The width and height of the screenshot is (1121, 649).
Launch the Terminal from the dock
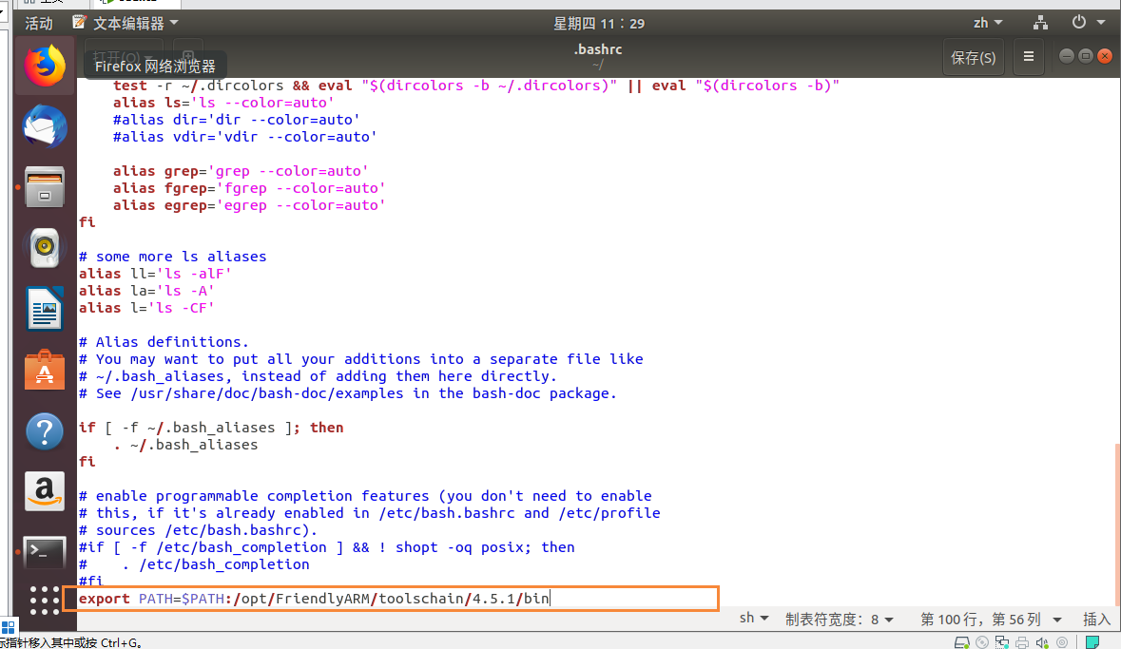[x=45, y=552]
